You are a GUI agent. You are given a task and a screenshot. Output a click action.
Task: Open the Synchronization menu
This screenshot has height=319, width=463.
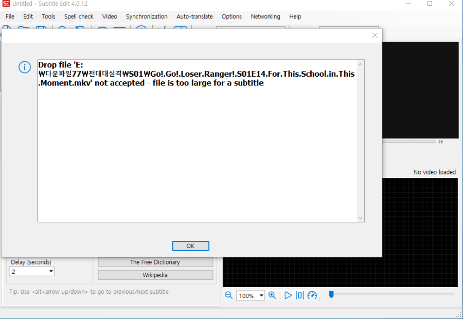click(x=147, y=16)
